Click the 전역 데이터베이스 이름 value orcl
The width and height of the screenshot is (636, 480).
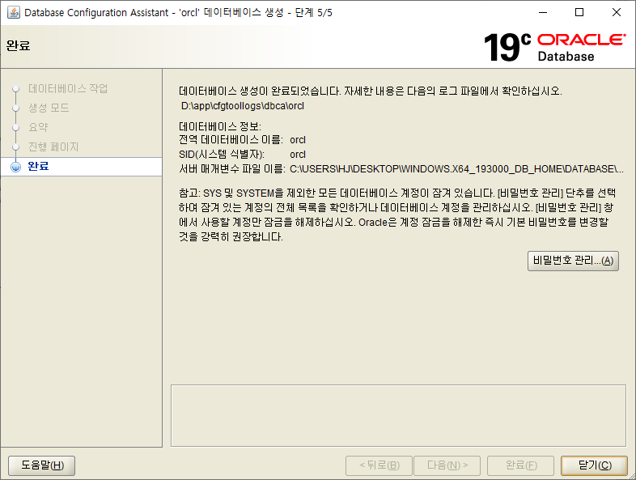click(298, 140)
